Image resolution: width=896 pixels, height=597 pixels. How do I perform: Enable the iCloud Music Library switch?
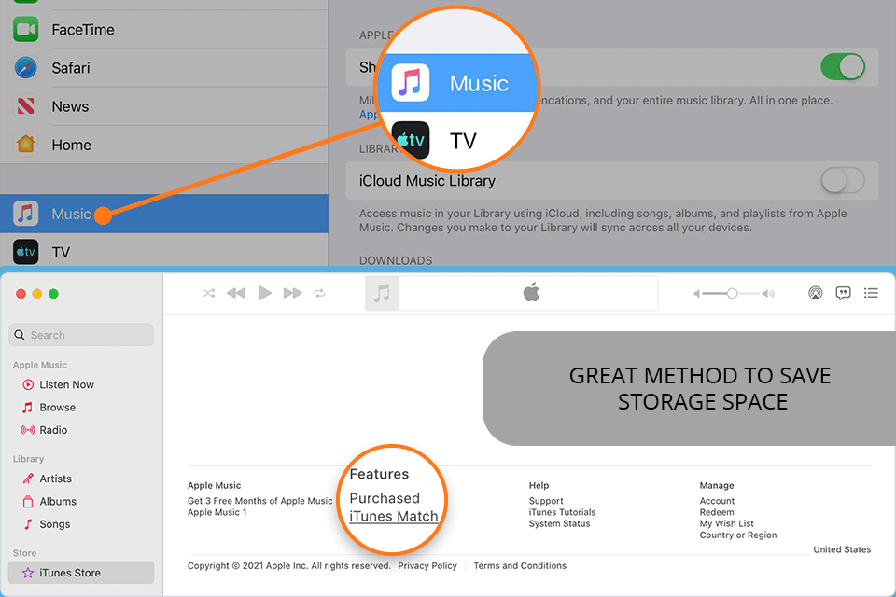[842, 181]
